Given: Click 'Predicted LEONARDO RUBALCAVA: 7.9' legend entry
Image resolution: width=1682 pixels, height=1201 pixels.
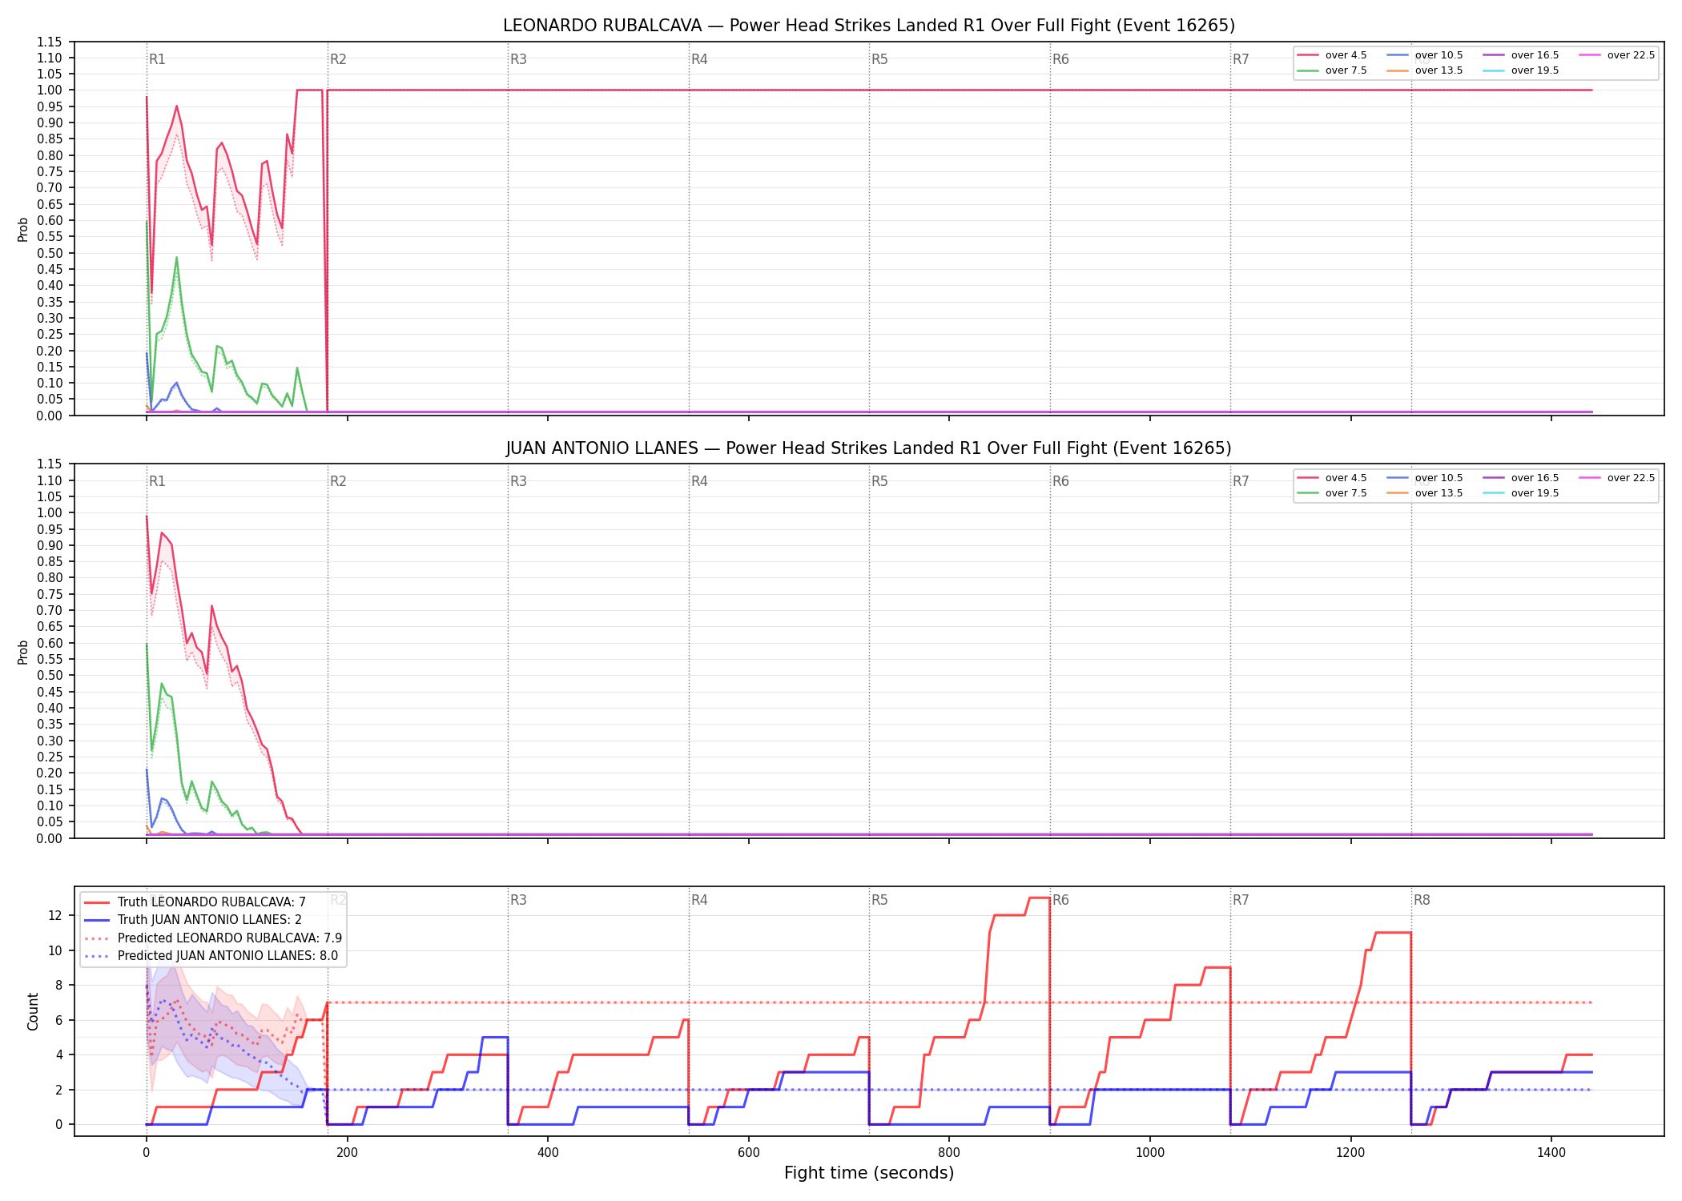Looking at the screenshot, I should [x=213, y=938].
